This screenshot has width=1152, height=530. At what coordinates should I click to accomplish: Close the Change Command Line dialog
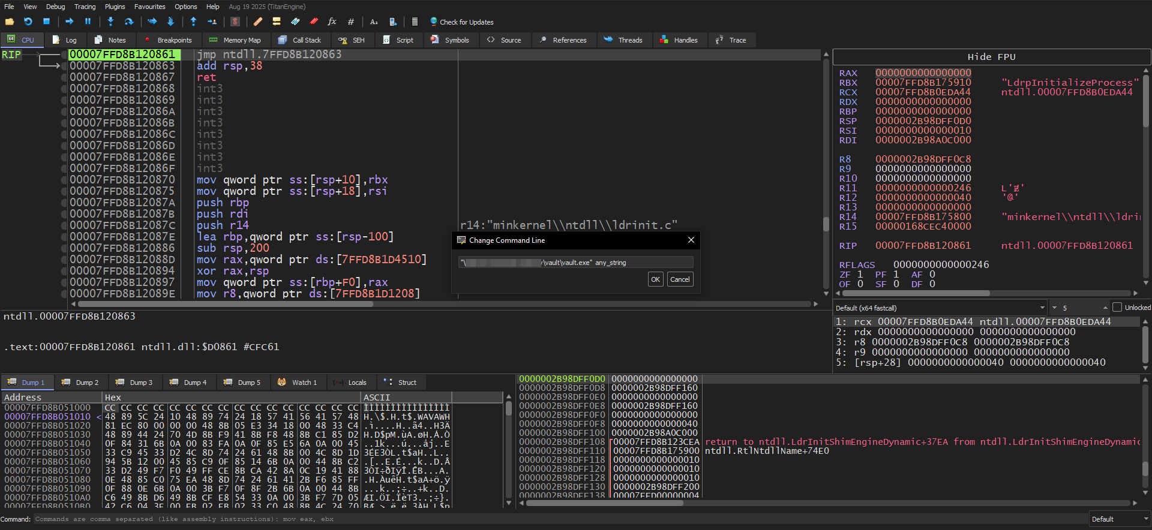[x=691, y=240]
